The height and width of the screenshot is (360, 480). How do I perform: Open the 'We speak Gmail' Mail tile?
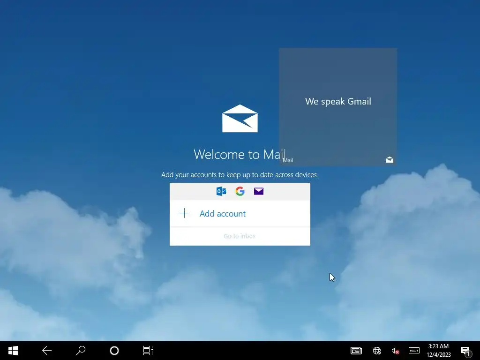[338, 106]
